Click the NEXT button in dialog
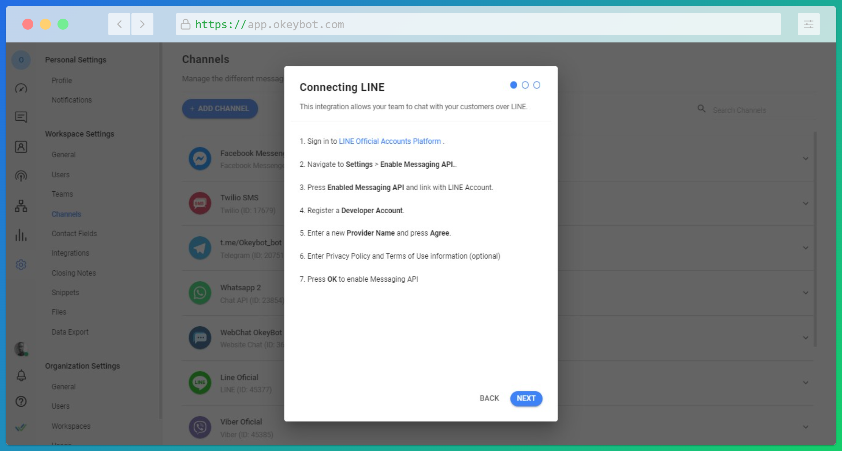 (526, 398)
